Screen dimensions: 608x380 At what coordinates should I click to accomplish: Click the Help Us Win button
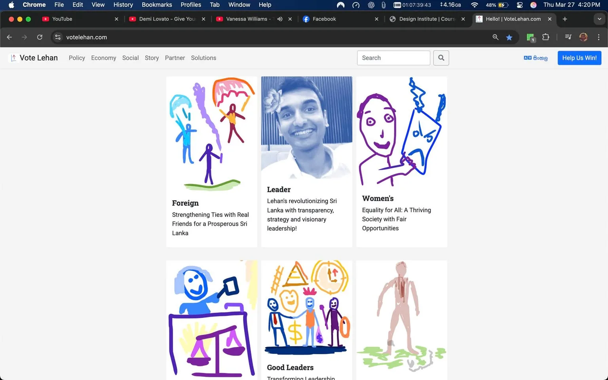coord(579,58)
